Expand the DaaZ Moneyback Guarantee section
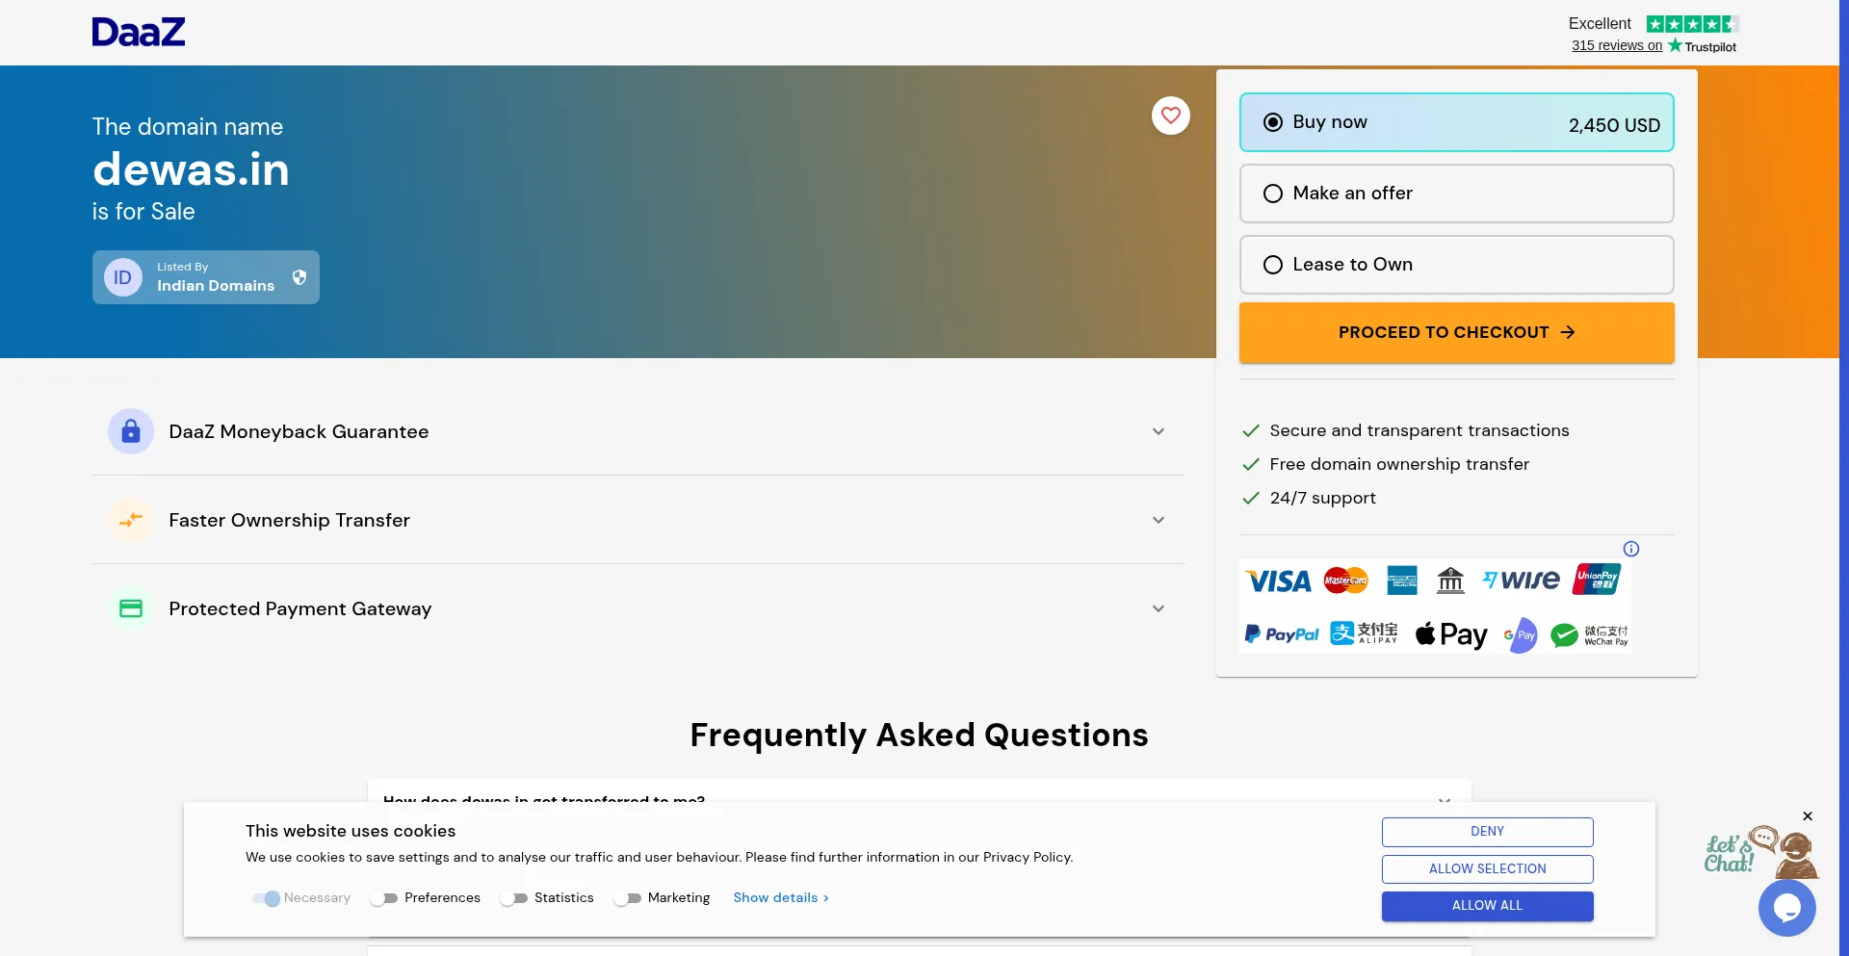The image size is (1849, 956). (1159, 431)
